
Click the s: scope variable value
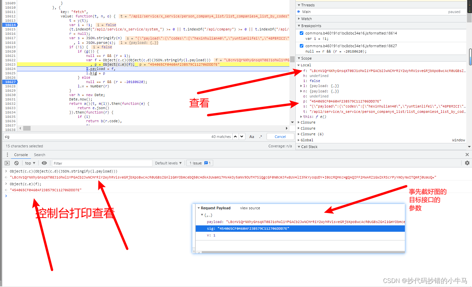(x=387, y=106)
